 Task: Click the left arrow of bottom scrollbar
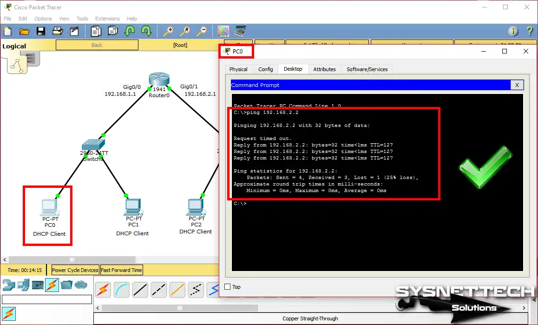pyautogui.click(x=98, y=308)
